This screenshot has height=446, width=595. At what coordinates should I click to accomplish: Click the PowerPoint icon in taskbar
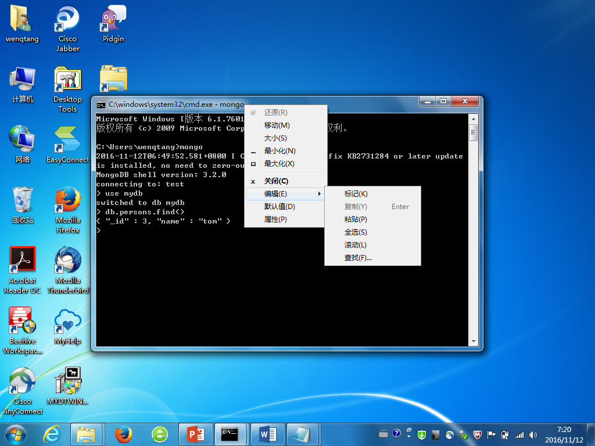[x=196, y=434]
